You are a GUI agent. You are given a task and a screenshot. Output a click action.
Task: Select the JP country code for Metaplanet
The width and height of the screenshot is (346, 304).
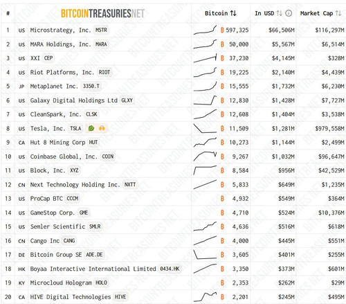tap(21, 87)
